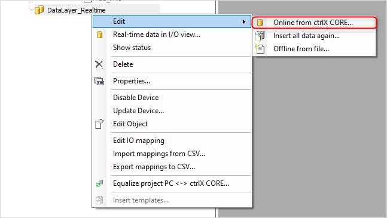The height and width of the screenshot is (218, 387).
Task: Expand the Edit submenu arrow
Action: [x=244, y=21]
